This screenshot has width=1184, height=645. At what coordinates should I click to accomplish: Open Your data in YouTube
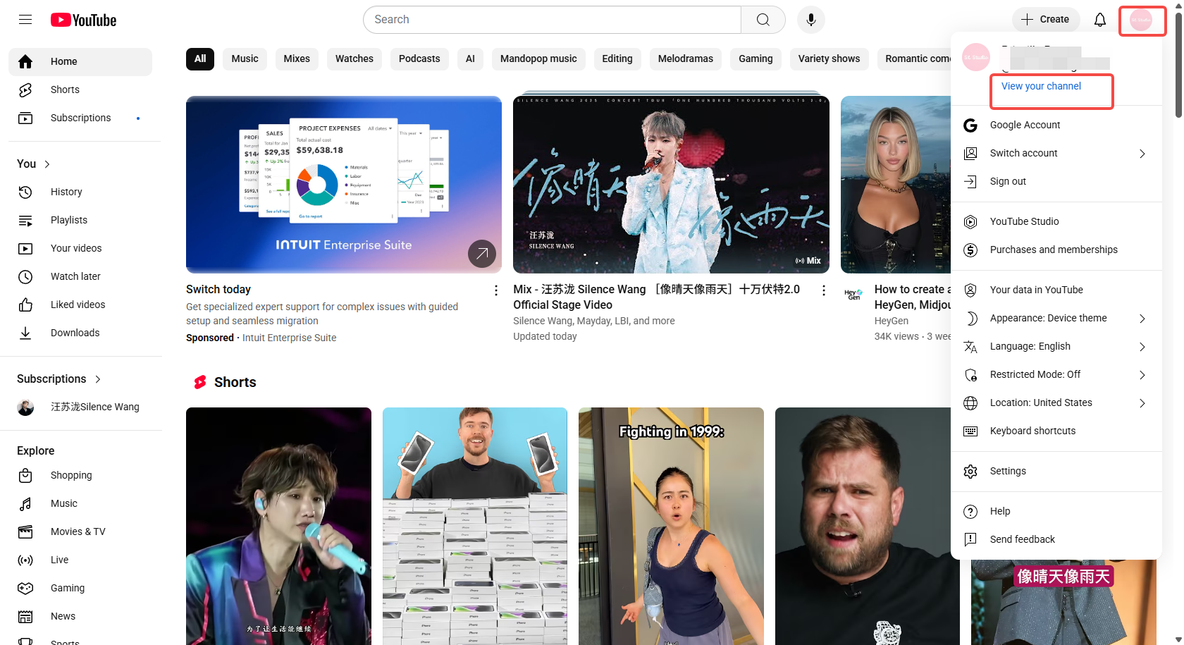1056,290
